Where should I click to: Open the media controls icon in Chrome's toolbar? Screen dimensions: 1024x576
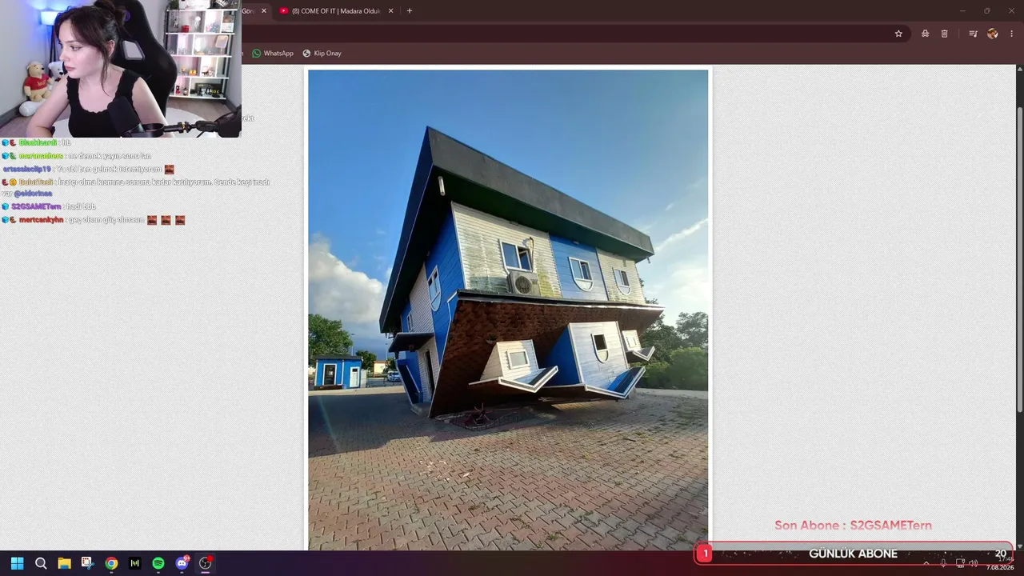click(x=973, y=34)
